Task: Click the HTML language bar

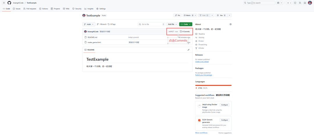Action: pos(213,85)
